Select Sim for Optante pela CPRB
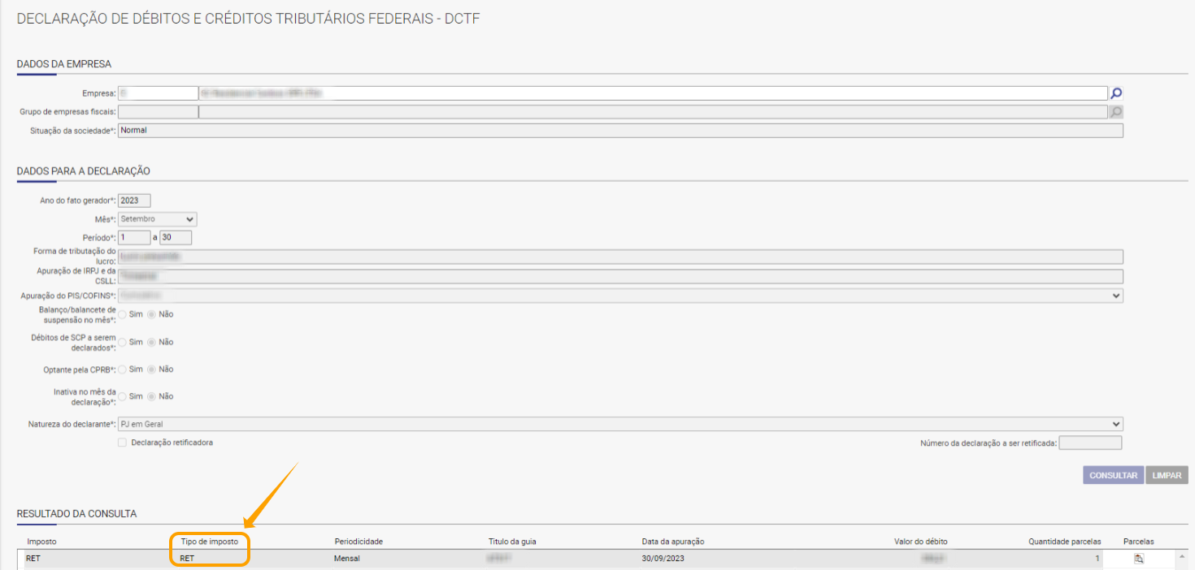The width and height of the screenshot is (1195, 570). click(x=123, y=369)
